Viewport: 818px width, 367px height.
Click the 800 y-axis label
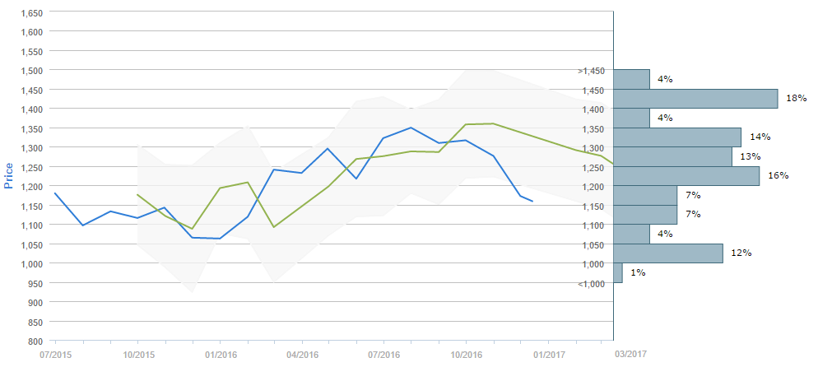coord(35,341)
